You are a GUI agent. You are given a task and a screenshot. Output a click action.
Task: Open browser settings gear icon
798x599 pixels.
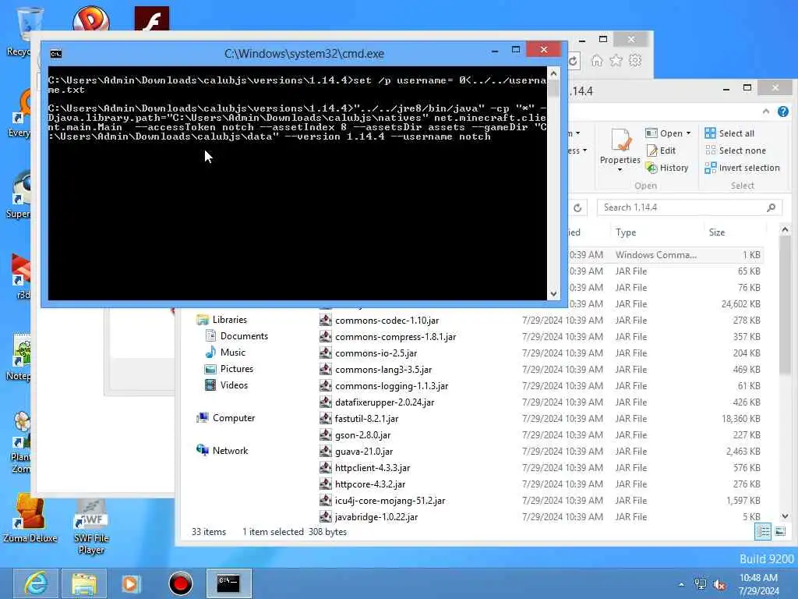pyautogui.click(x=635, y=61)
